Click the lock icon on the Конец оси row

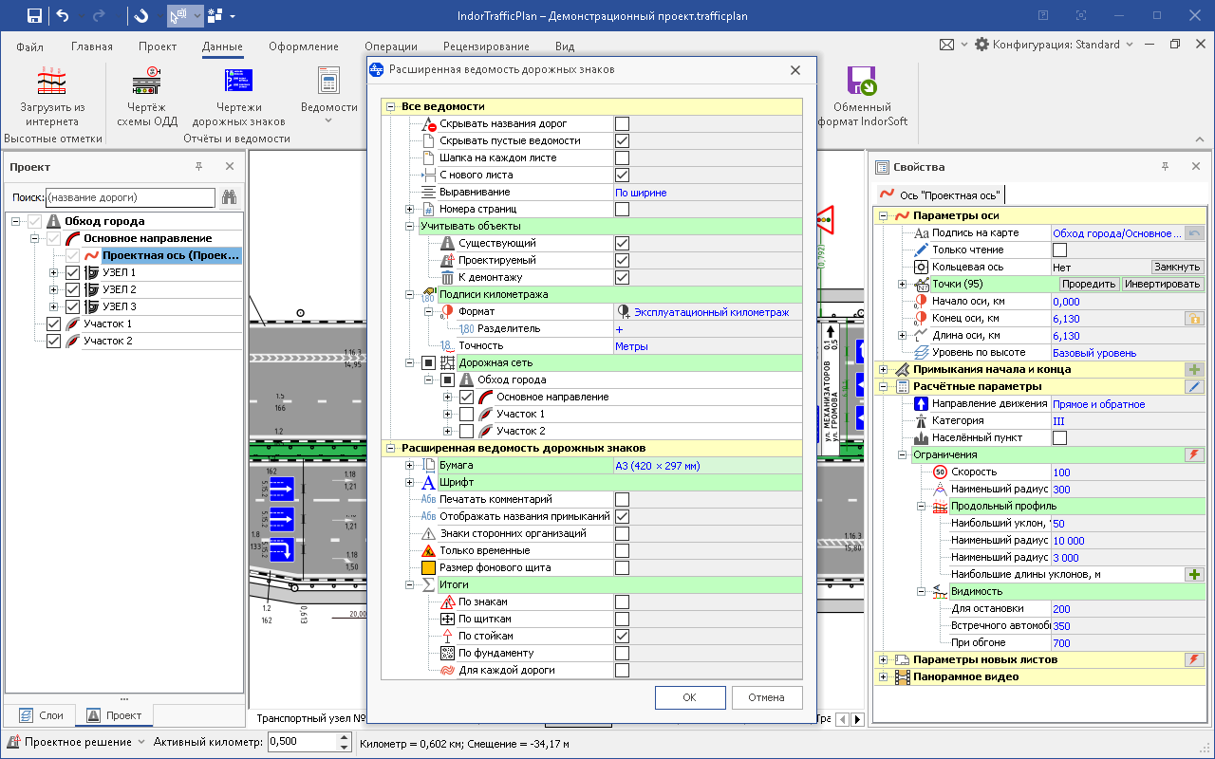point(1194,318)
